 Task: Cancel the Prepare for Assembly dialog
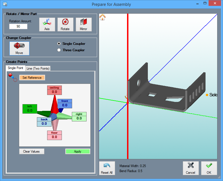point(191,168)
